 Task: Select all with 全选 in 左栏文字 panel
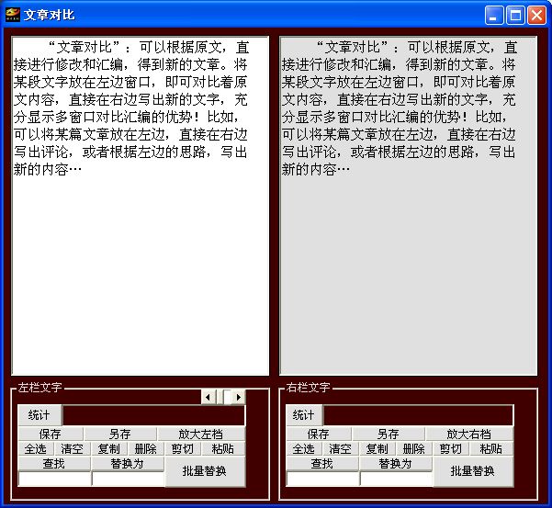(x=36, y=448)
